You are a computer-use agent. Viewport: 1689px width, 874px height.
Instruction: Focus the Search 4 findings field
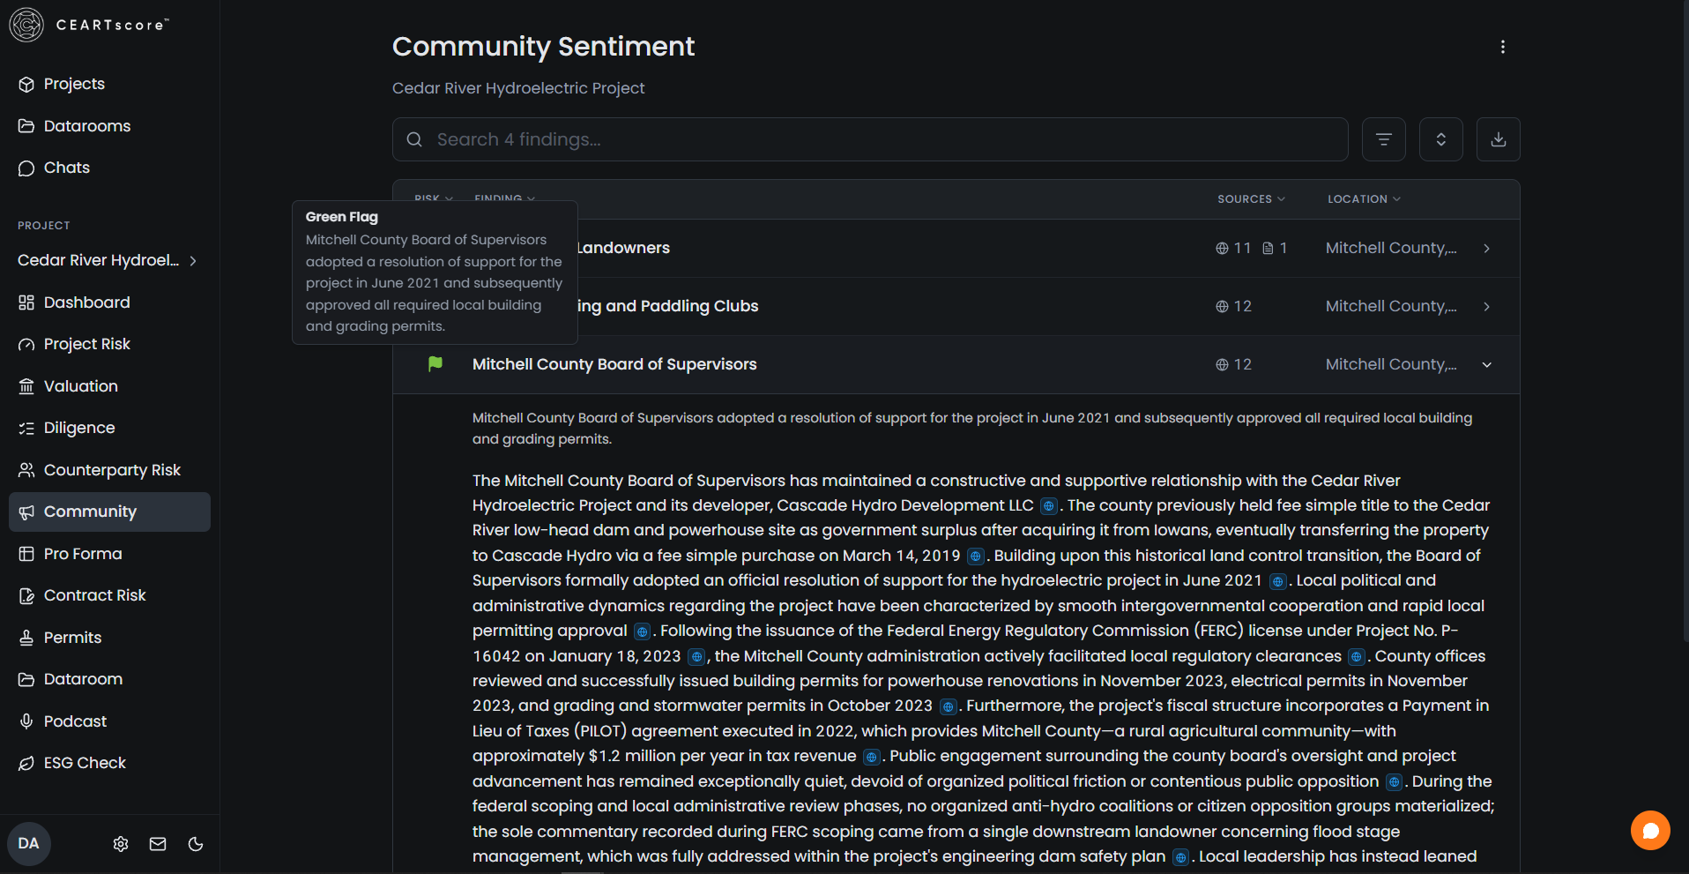(870, 139)
